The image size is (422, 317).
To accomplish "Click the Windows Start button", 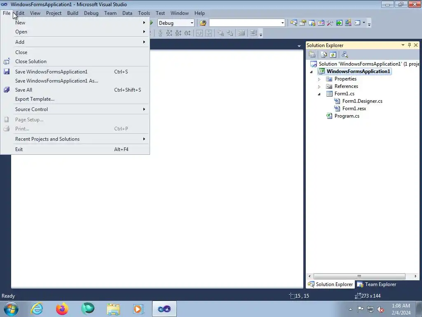I will [11, 309].
